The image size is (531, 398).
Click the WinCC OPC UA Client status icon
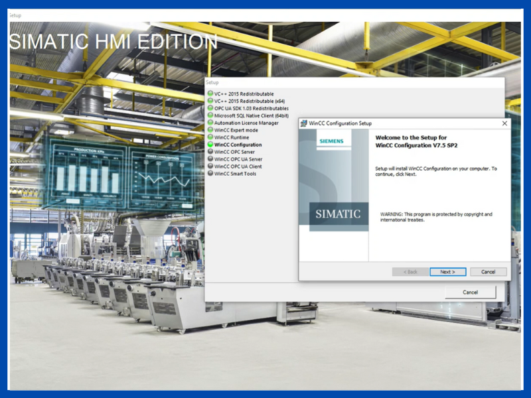[x=210, y=166]
